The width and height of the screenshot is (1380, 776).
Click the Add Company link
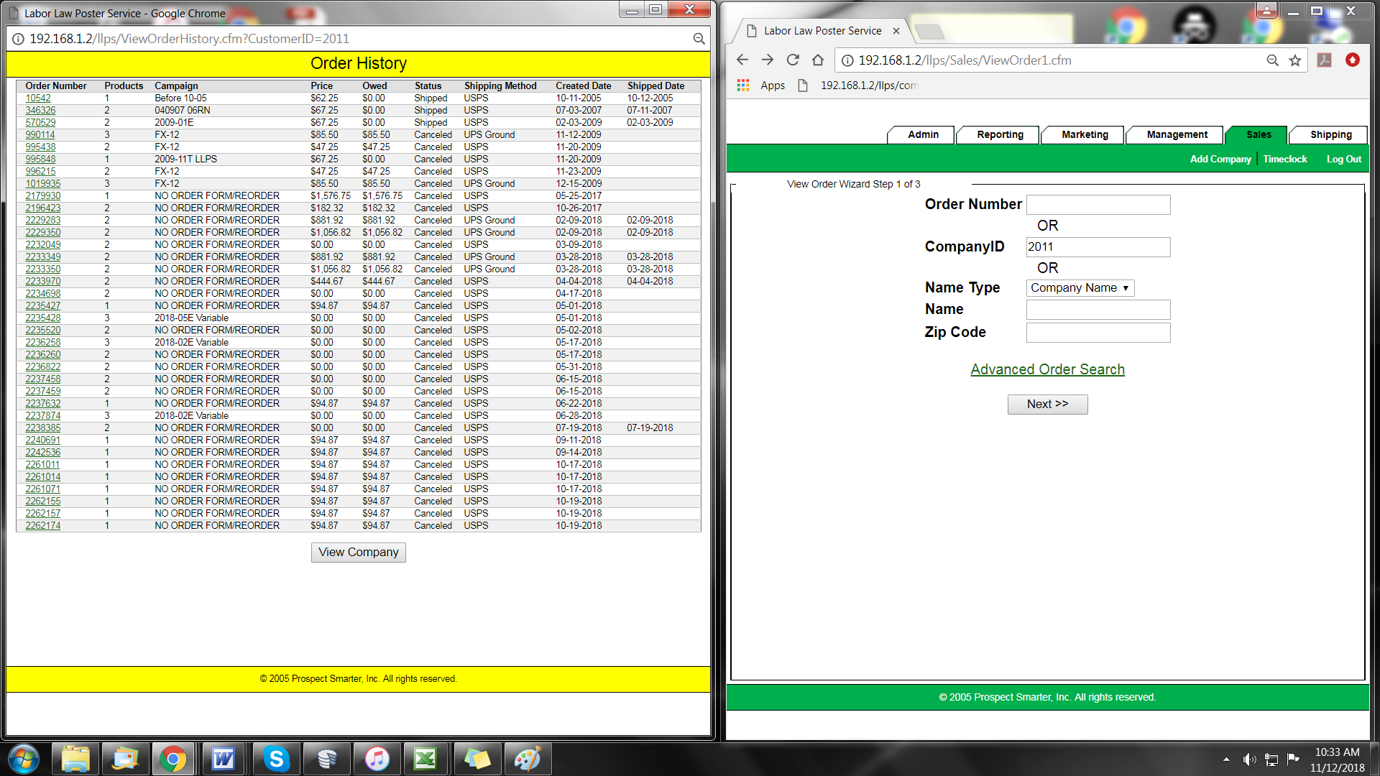[x=1220, y=160]
